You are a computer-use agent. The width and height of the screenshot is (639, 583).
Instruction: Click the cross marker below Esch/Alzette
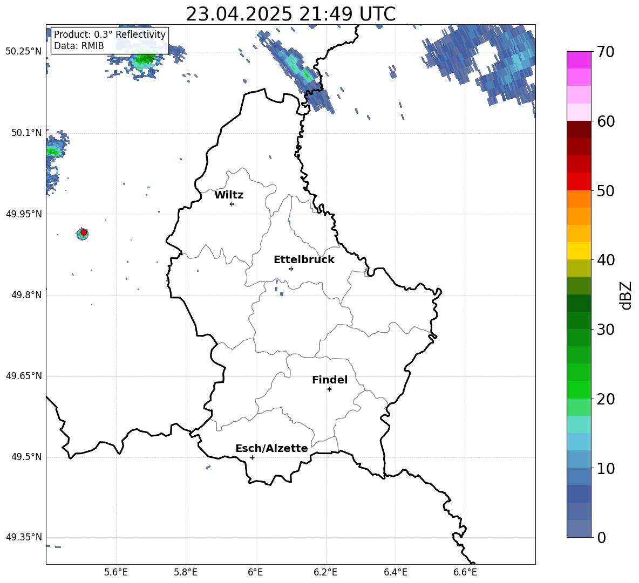(x=252, y=457)
